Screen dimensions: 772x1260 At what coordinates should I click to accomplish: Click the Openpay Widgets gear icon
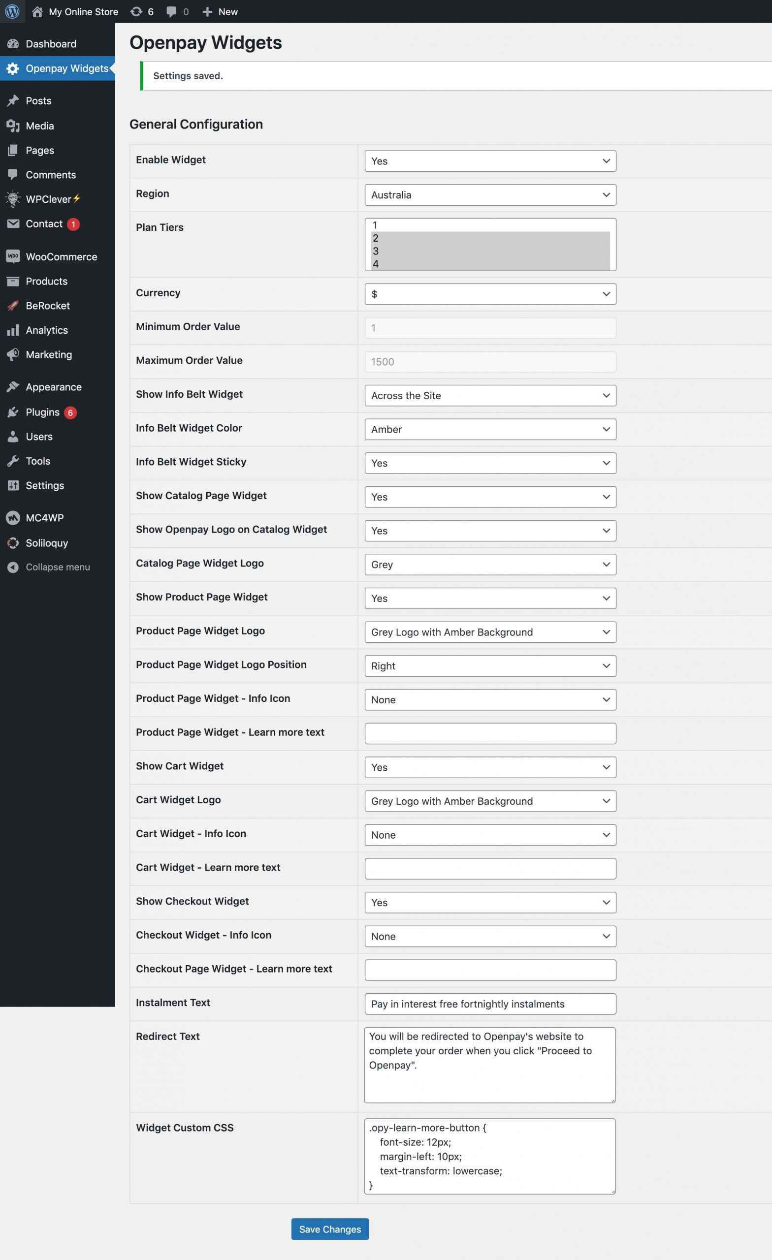point(13,68)
